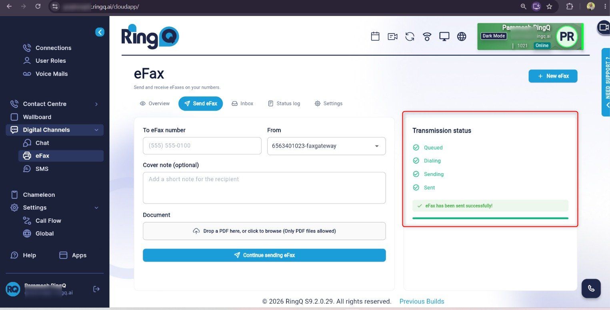
Task: Switch to the Overview tab
Action: (x=155, y=104)
